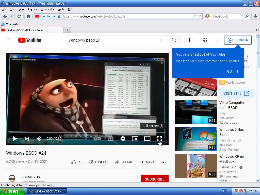This screenshot has width=260, height=195.
Task: Click the search bar magnifier icon in toolbar
Action: tap(247, 16)
